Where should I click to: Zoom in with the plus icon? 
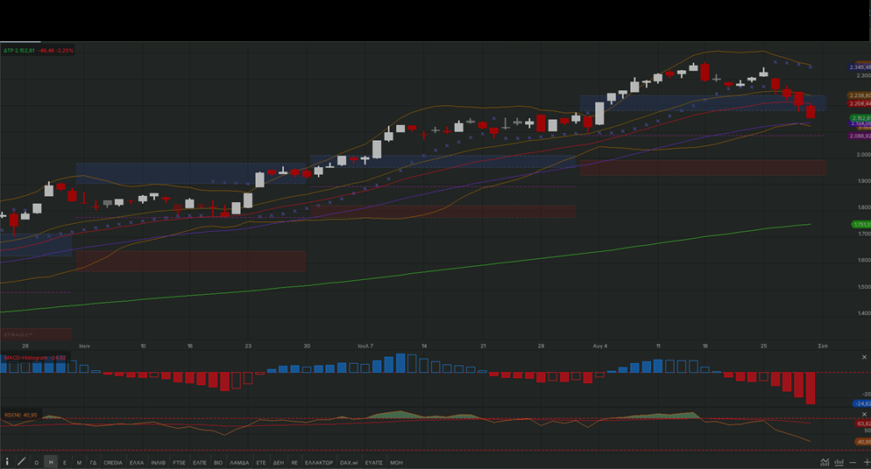(x=867, y=462)
